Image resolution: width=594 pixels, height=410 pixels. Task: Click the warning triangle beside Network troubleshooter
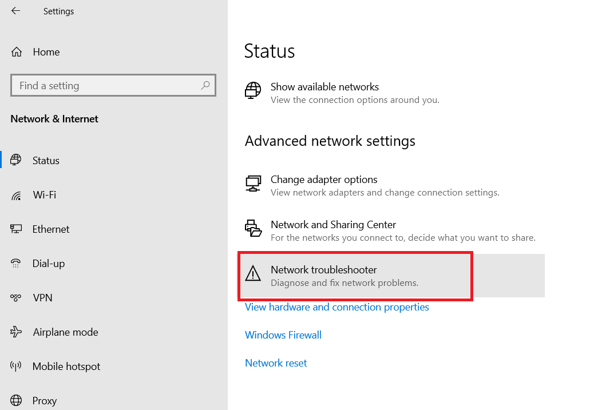tap(253, 273)
